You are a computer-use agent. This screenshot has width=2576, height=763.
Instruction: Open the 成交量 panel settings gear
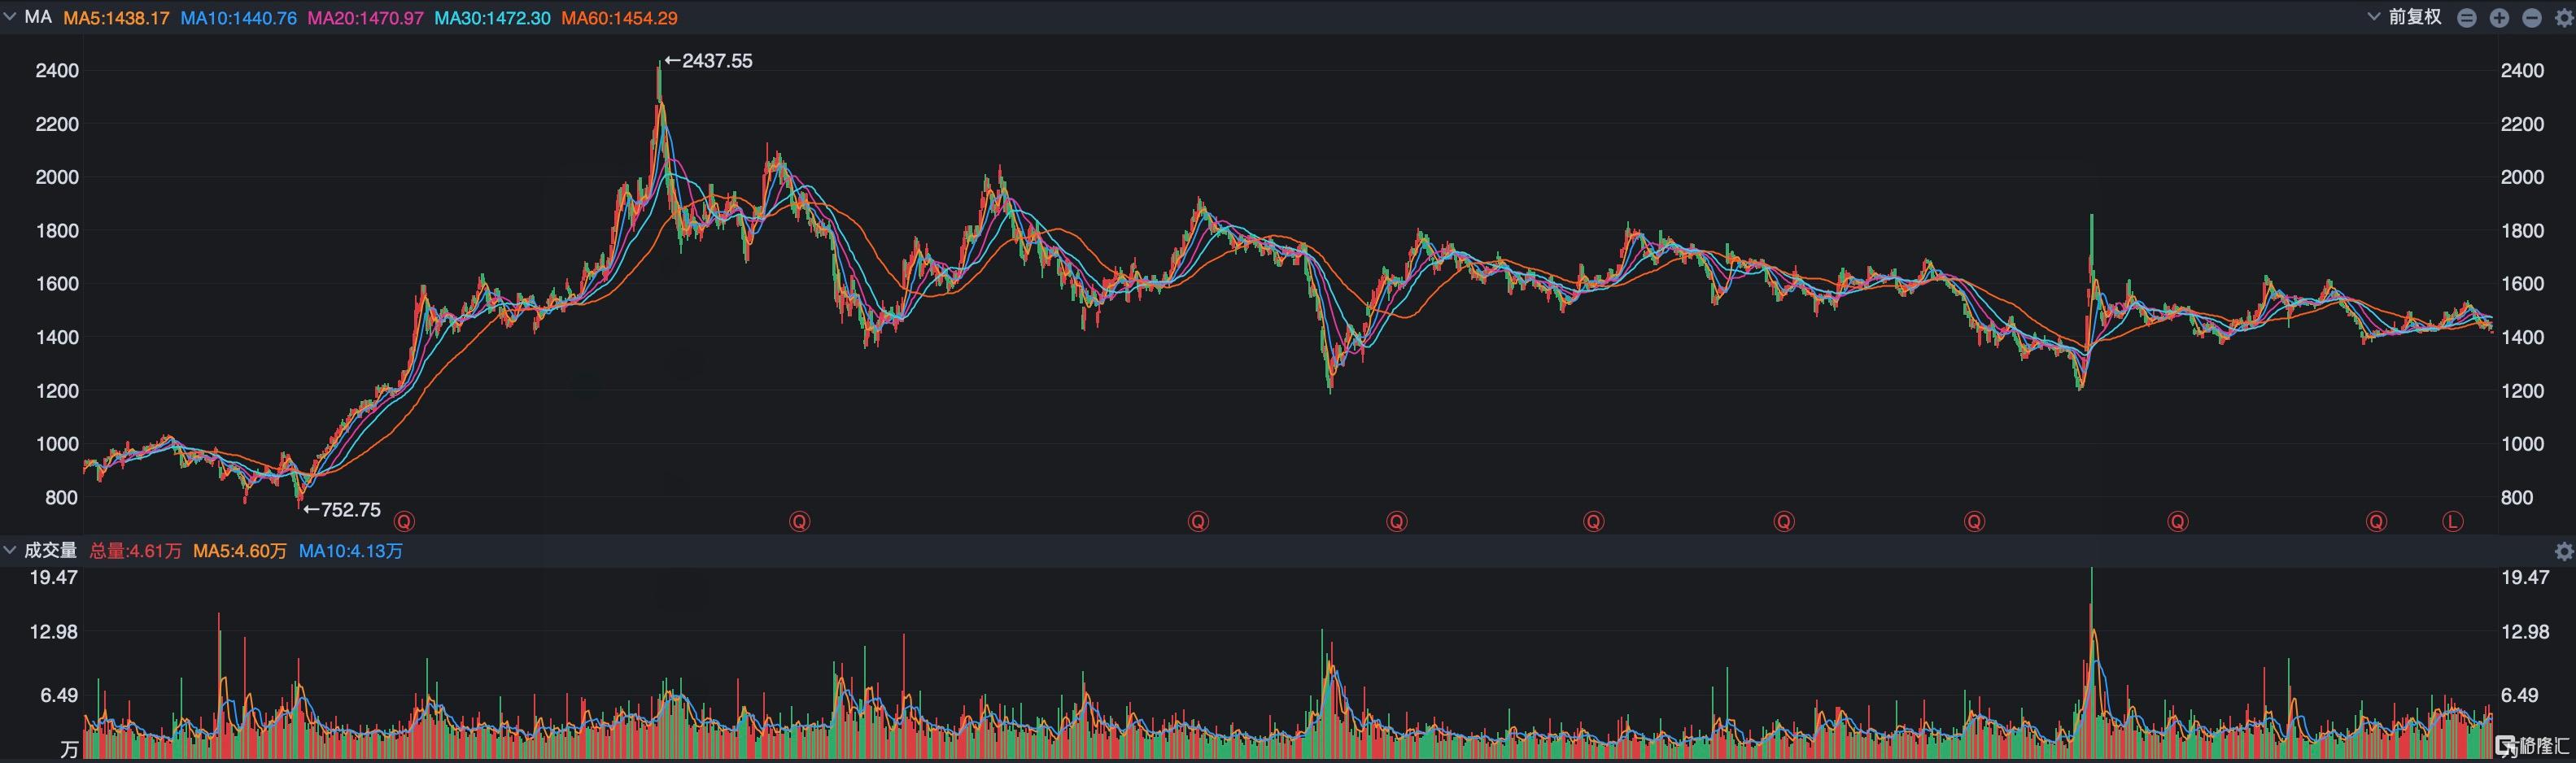(x=2563, y=551)
